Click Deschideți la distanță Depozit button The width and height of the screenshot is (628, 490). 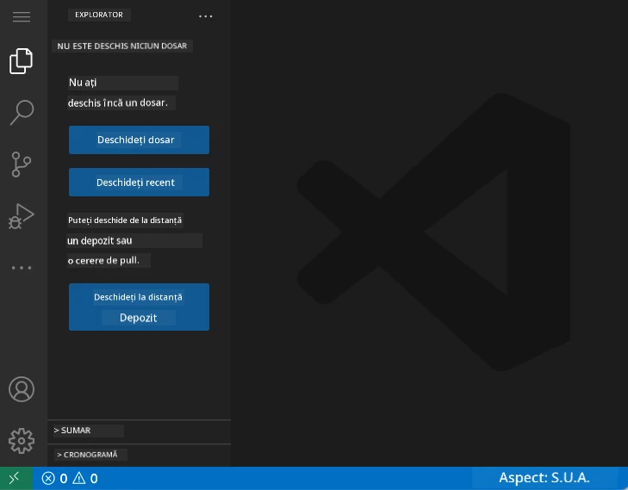pyautogui.click(x=139, y=307)
